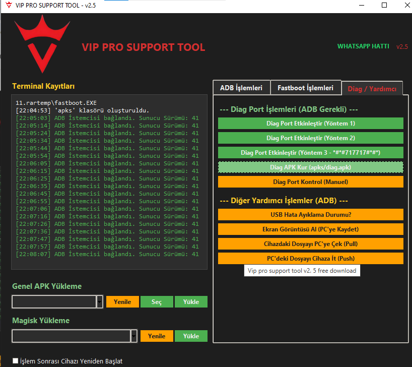The image size is (412, 367).
Task: Run Diag Port Etkinleştir Yöntem 2
Action: pyautogui.click(x=310, y=138)
